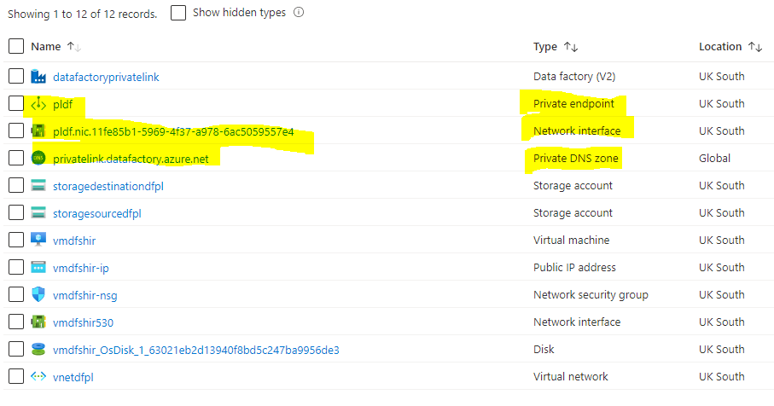
Task: Click the info icon beside Show hidden types
Action: click(x=299, y=12)
